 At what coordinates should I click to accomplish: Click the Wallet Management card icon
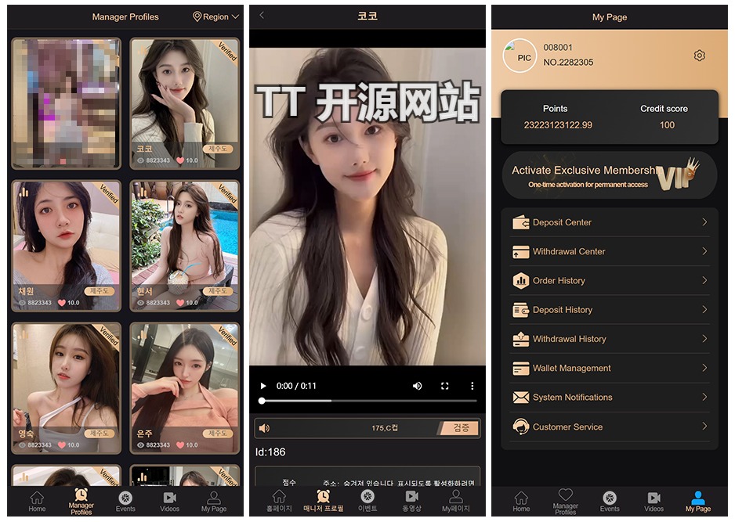pos(521,369)
